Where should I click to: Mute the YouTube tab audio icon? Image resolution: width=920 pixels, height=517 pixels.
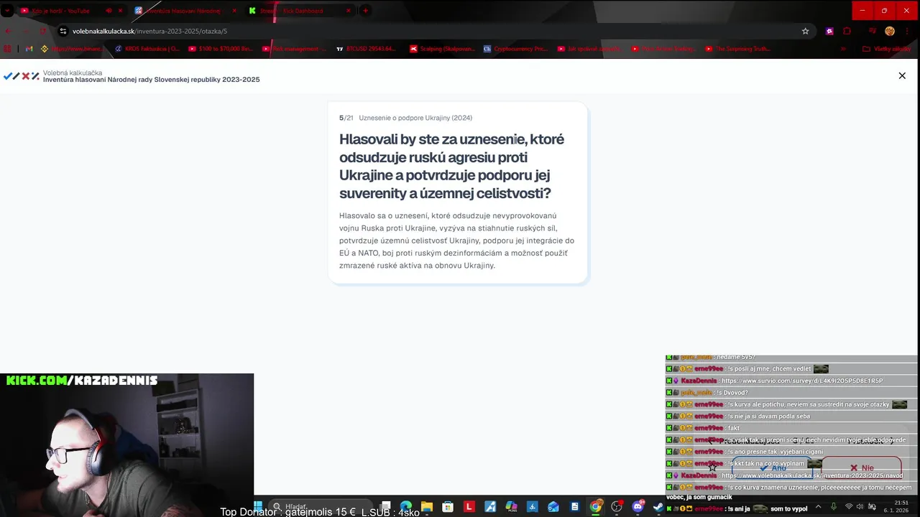[109, 11]
